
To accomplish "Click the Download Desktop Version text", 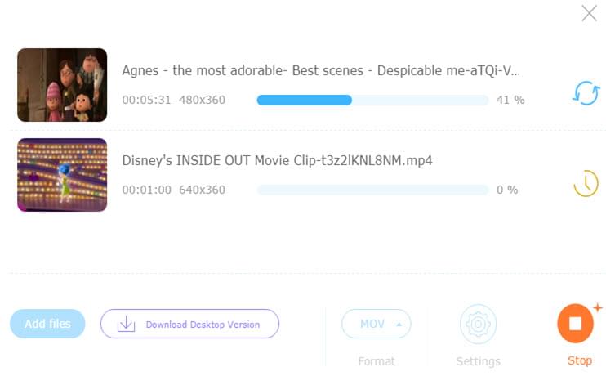I will [203, 325].
